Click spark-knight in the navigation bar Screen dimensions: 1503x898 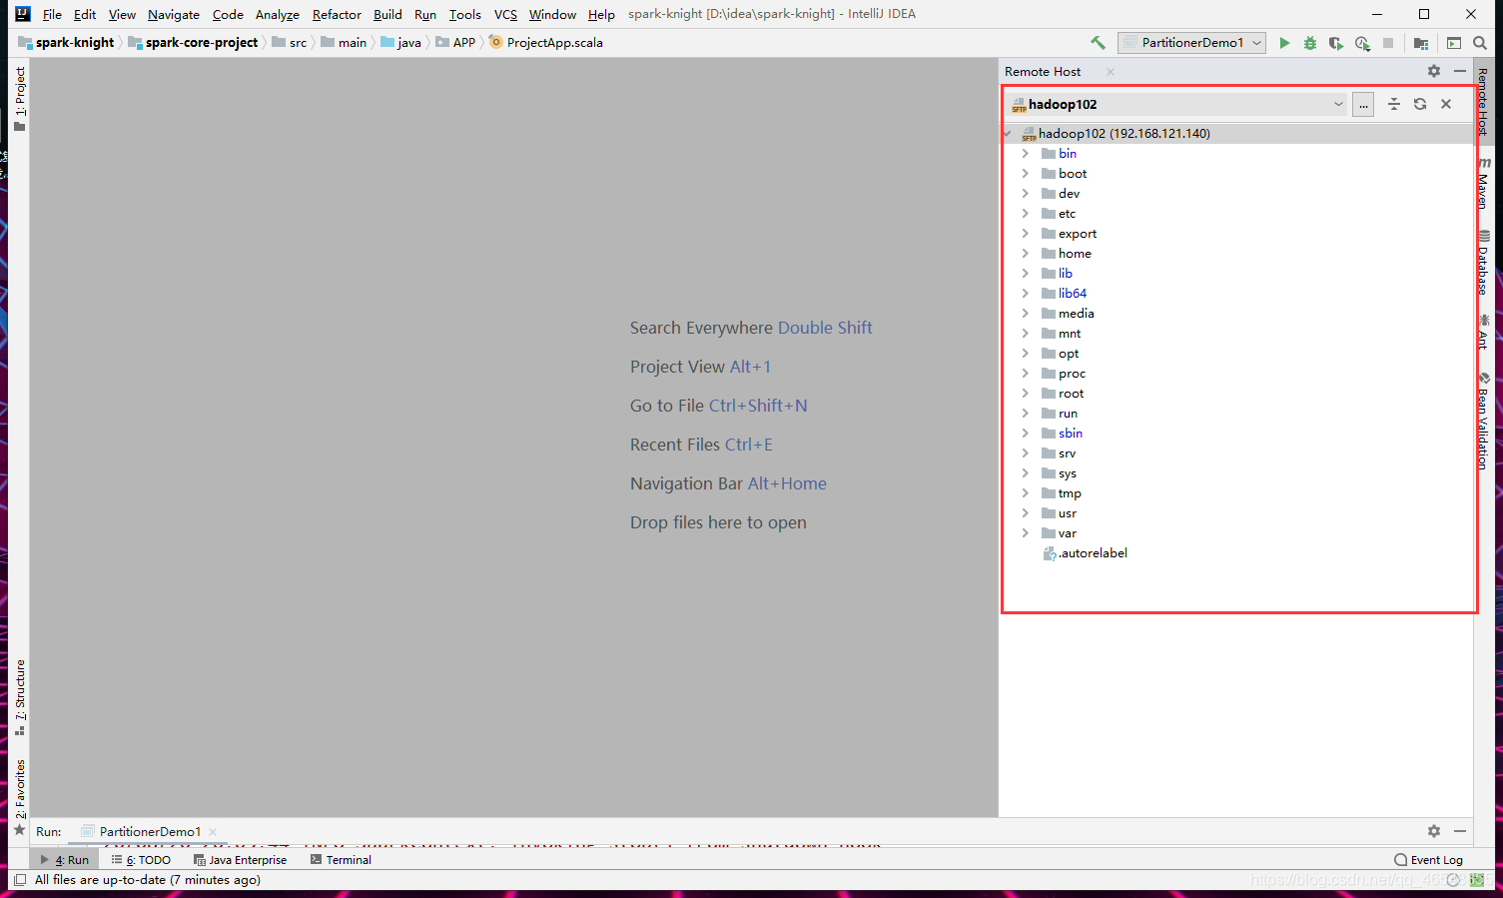(x=66, y=43)
